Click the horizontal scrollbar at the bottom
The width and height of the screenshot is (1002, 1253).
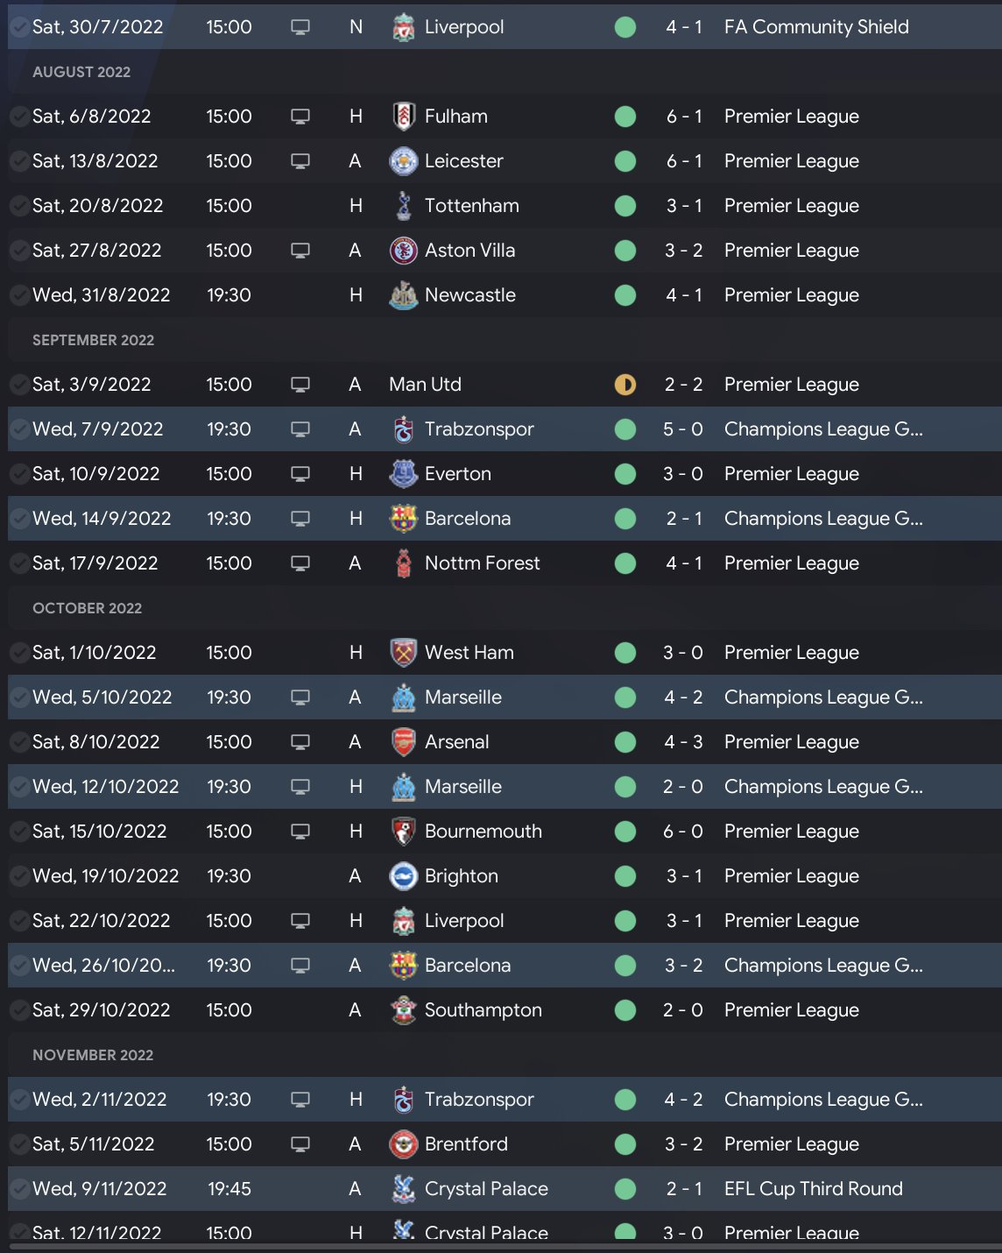(x=501, y=1246)
